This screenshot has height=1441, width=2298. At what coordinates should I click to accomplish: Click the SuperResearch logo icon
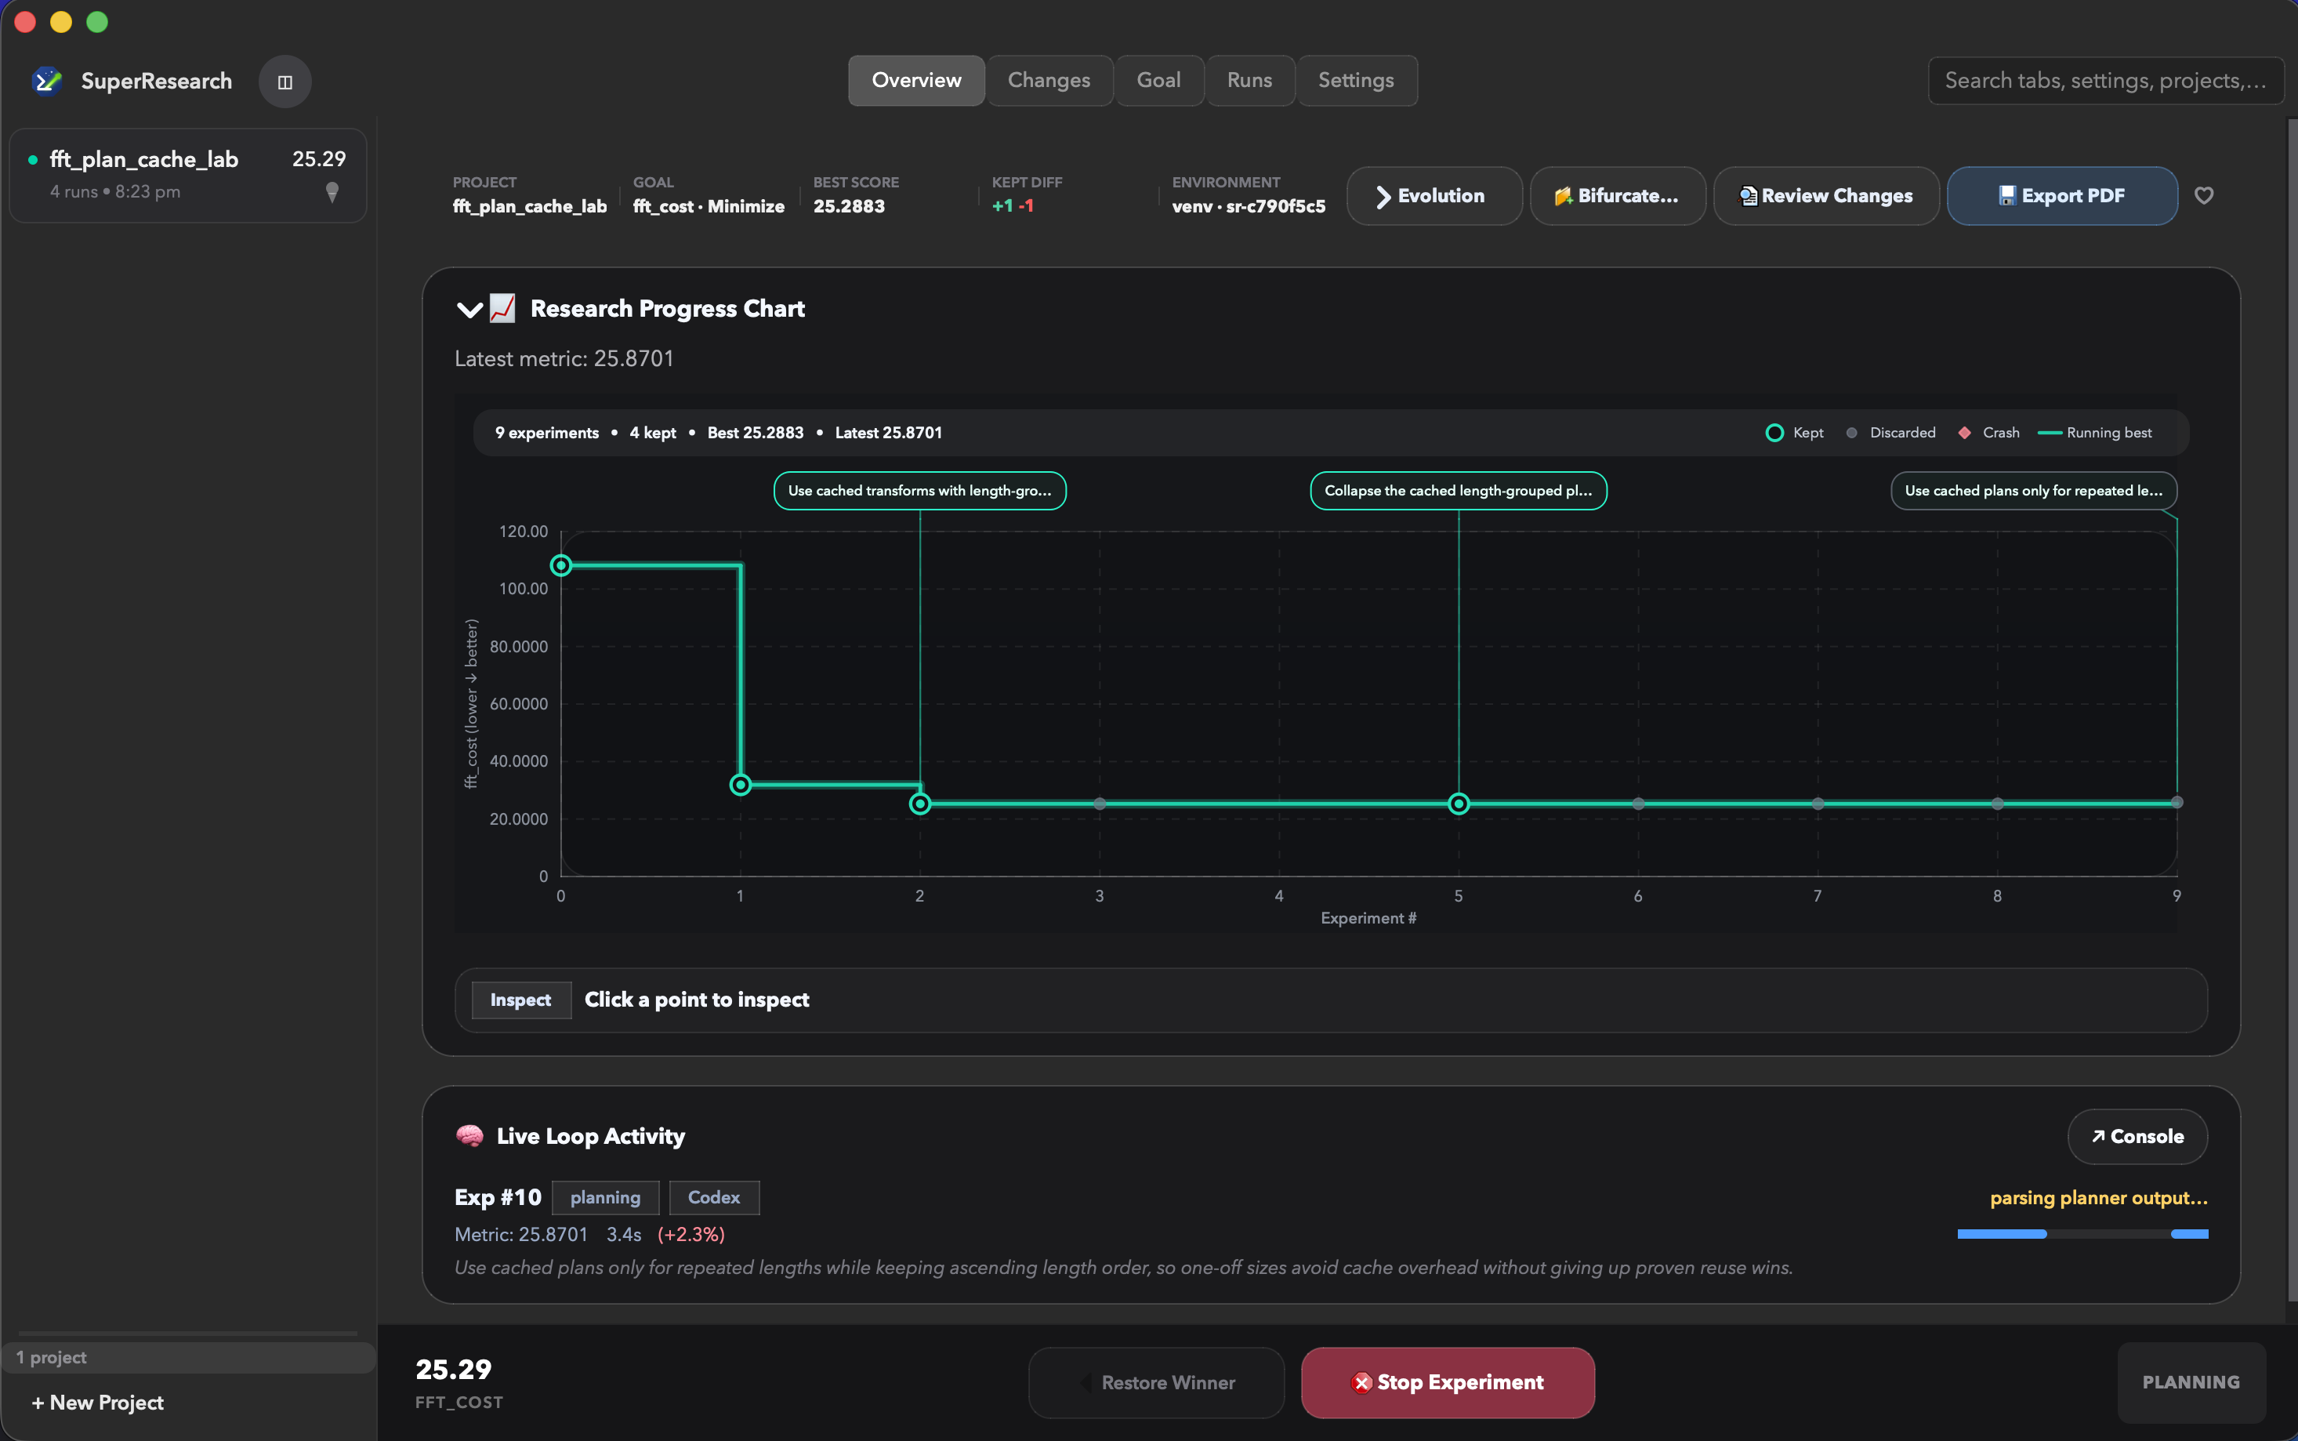click(47, 81)
